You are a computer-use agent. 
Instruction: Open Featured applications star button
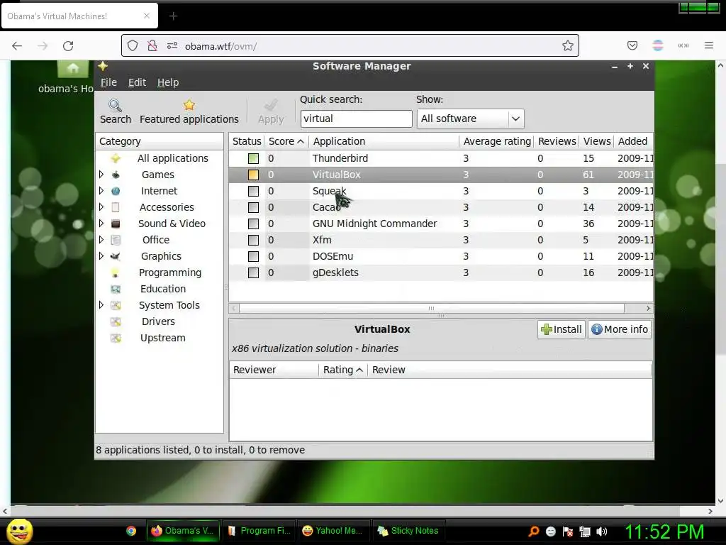pos(189,111)
